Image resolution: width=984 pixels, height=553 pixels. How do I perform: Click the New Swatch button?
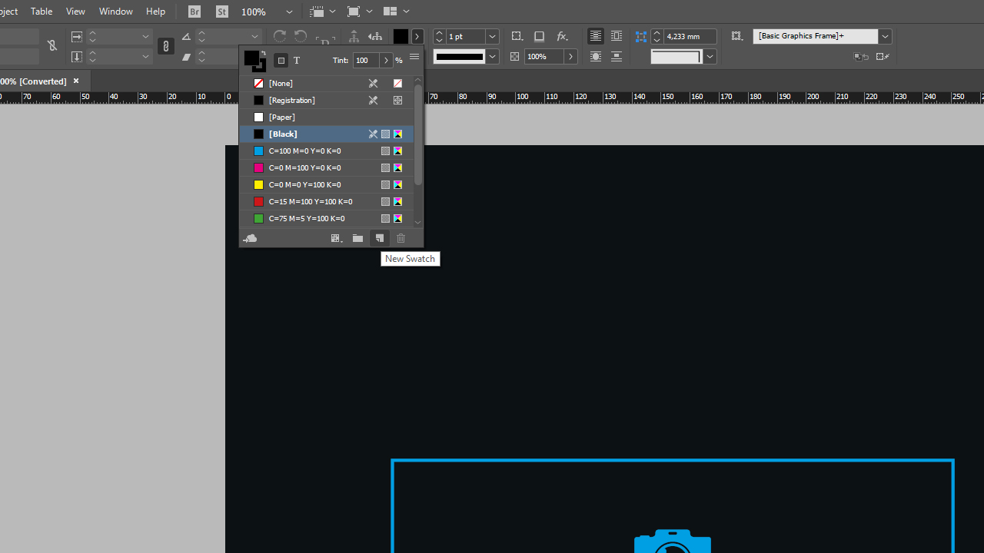[379, 239]
